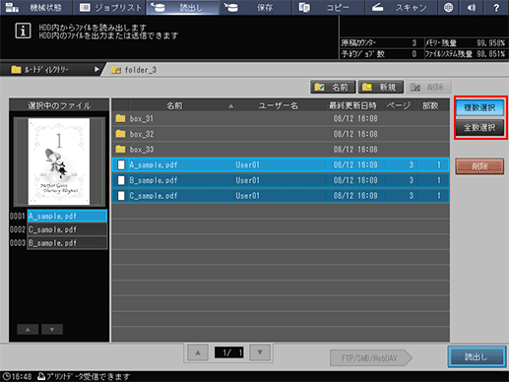Click the 1/1 page indicator field
The height and width of the screenshot is (382, 509).
(229, 352)
